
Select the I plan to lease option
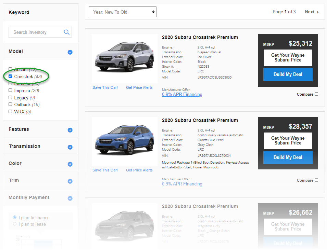point(15,224)
